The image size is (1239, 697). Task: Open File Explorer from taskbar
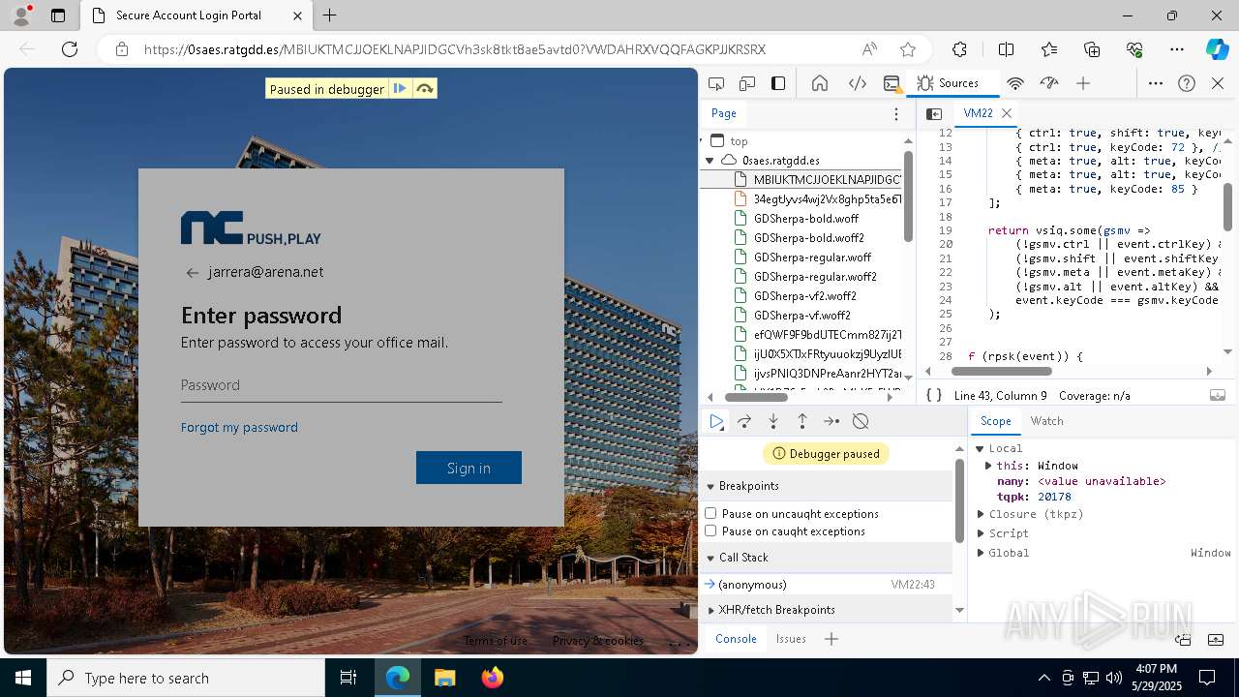point(445,678)
